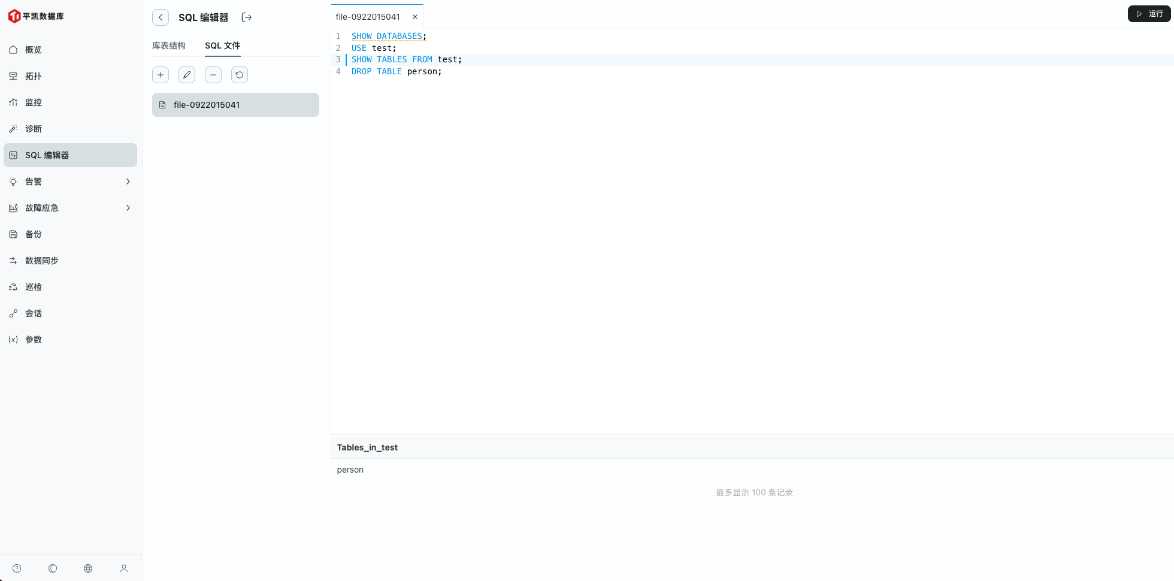Toggle dark mode with moon icon
The height and width of the screenshot is (581, 1174).
click(x=52, y=568)
